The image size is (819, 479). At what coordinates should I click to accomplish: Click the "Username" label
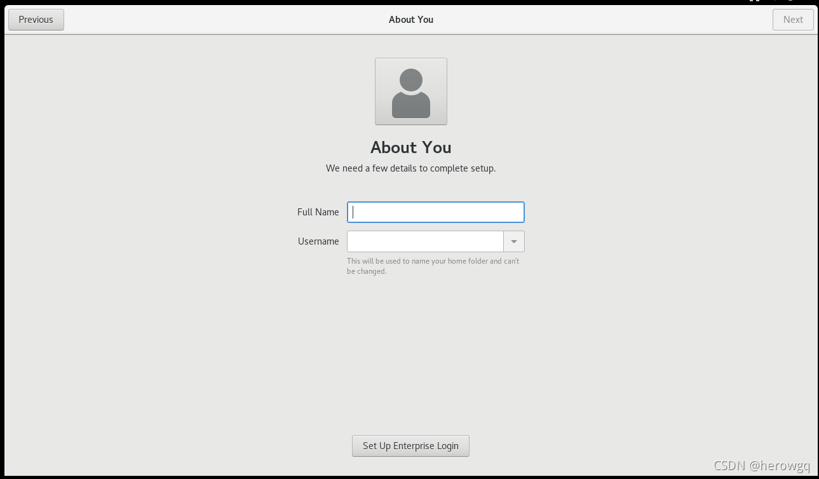click(x=318, y=241)
